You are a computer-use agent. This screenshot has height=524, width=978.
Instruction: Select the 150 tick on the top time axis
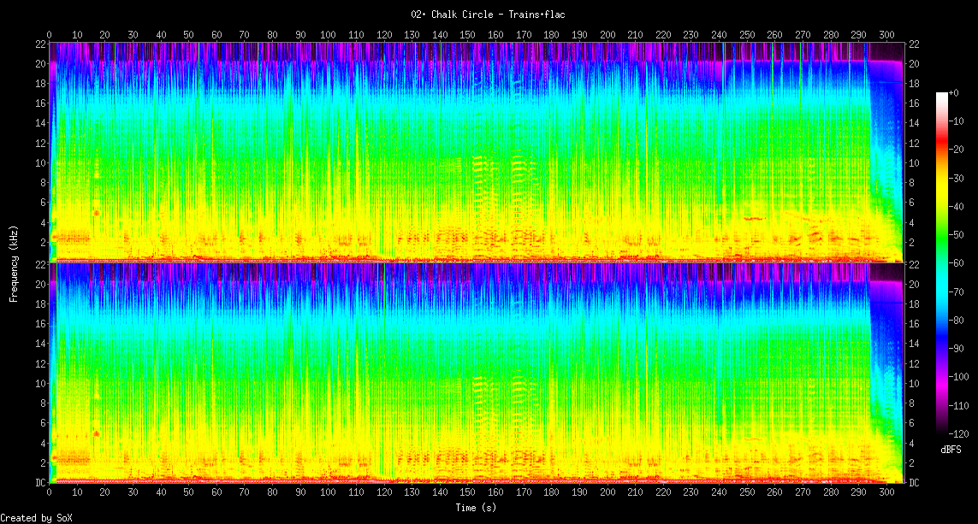(x=467, y=34)
